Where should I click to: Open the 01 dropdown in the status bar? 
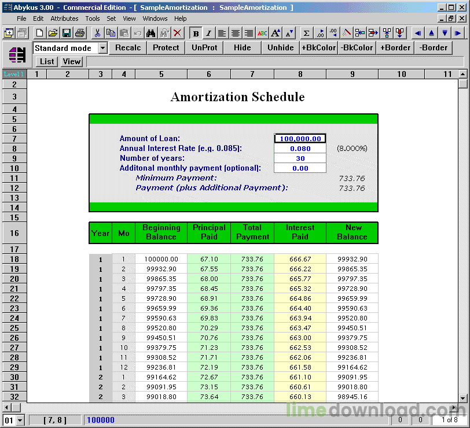pyautogui.click(x=20, y=420)
